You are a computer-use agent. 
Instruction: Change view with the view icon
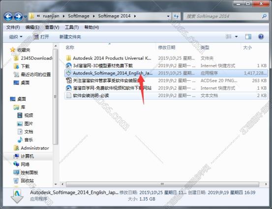[228, 36]
